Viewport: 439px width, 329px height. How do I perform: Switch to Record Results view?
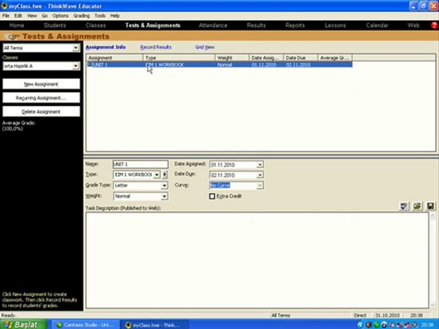pyautogui.click(x=155, y=47)
